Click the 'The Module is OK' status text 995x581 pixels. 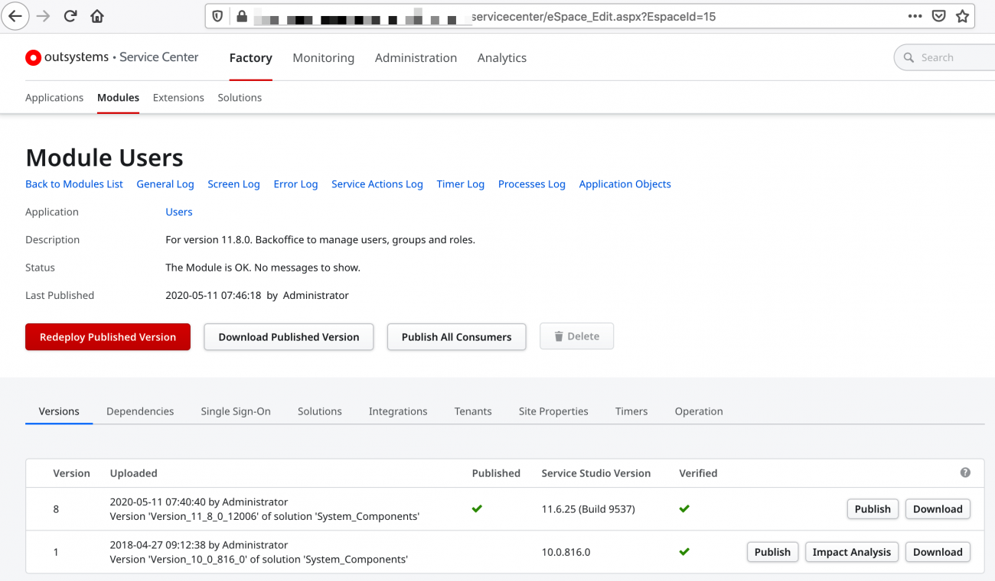263,268
